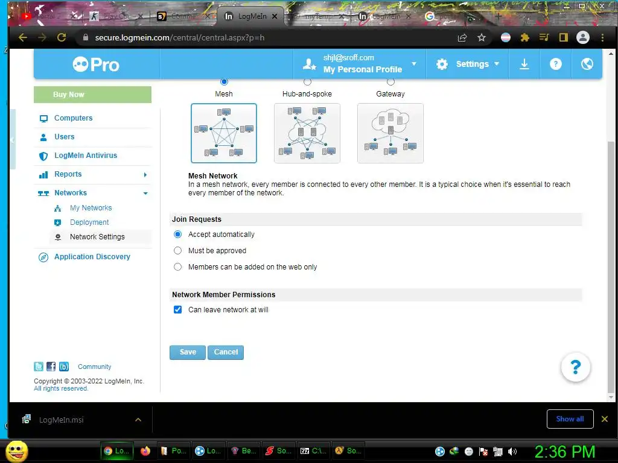Choose Members can be added on the web only
This screenshot has width=618, height=463.
point(178,267)
